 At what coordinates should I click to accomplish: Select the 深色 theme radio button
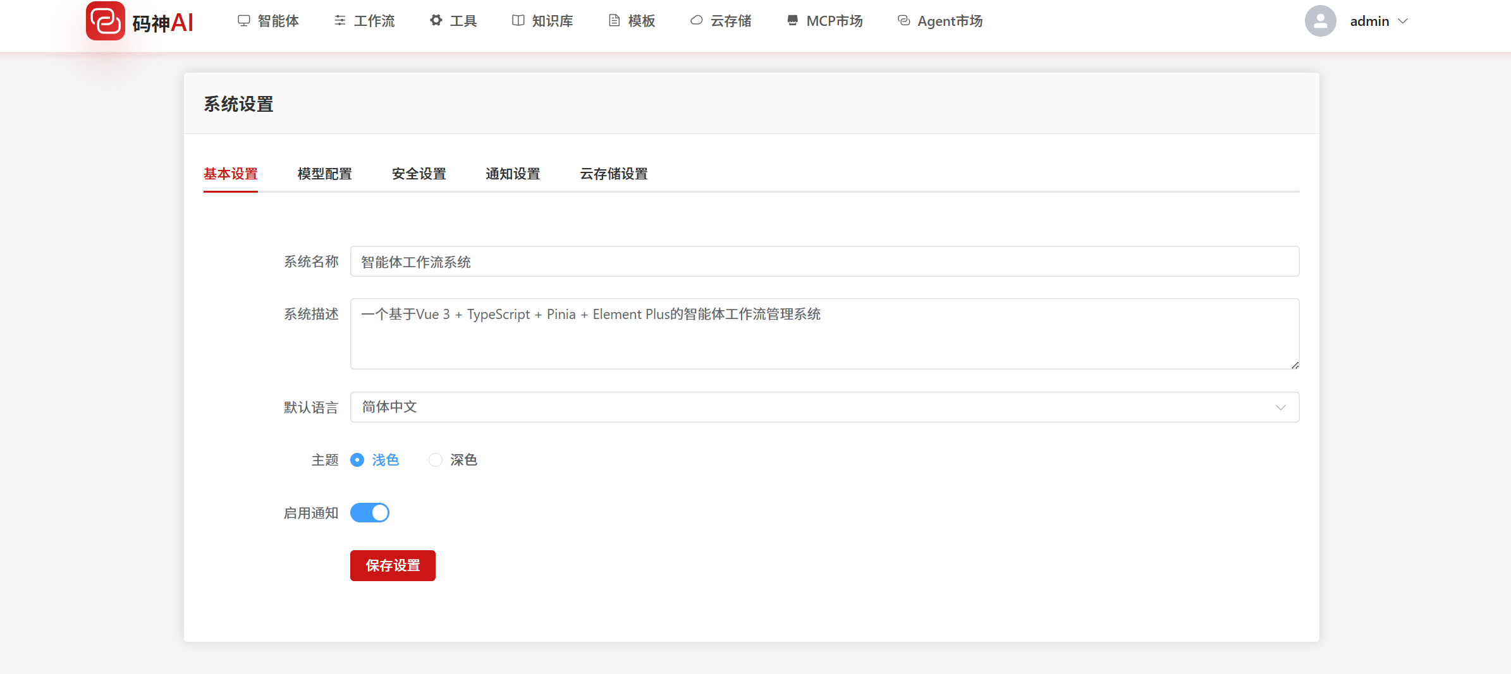click(436, 460)
